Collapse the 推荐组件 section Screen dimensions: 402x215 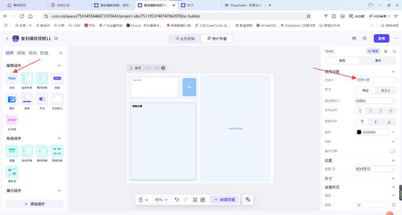pyautogui.click(x=59, y=65)
